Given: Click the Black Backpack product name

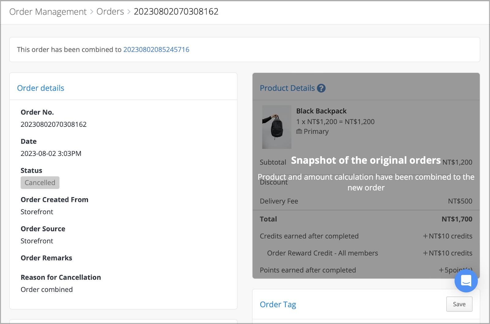Looking at the screenshot, I should (x=321, y=111).
